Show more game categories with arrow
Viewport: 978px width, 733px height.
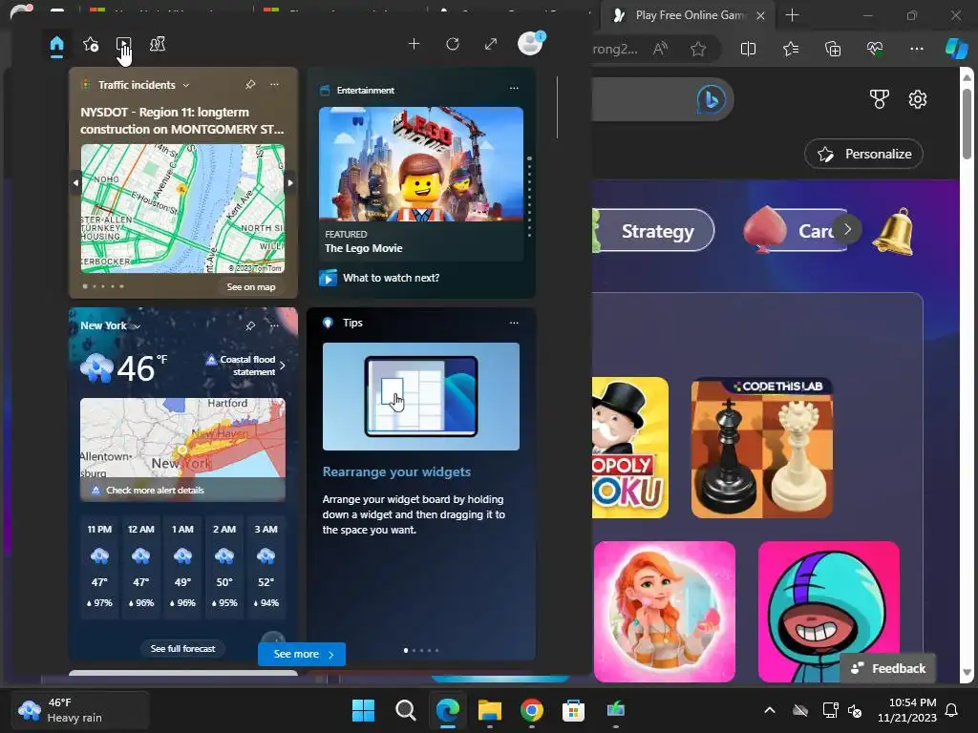[x=847, y=229]
